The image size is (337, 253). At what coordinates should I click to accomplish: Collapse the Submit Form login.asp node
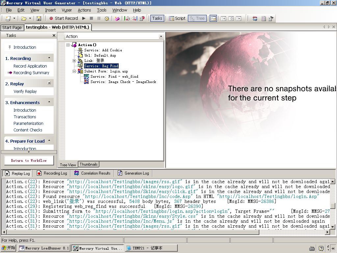click(74, 71)
